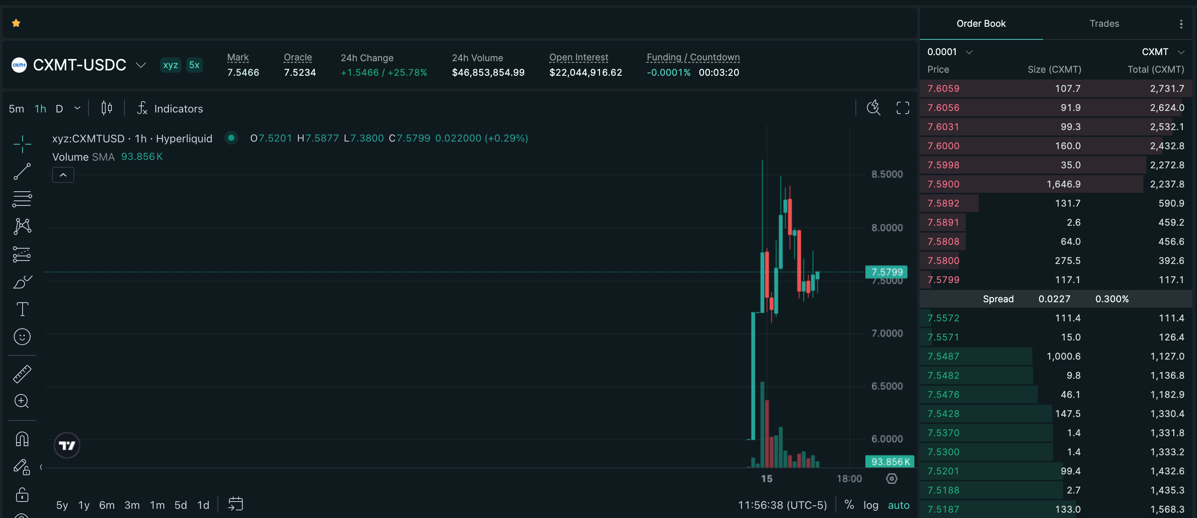Select the pattern drawing tool
Viewport: 1197px width, 518px height.
click(x=22, y=226)
